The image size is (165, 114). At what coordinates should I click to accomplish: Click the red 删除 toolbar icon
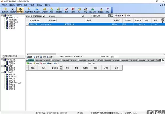(73, 10)
